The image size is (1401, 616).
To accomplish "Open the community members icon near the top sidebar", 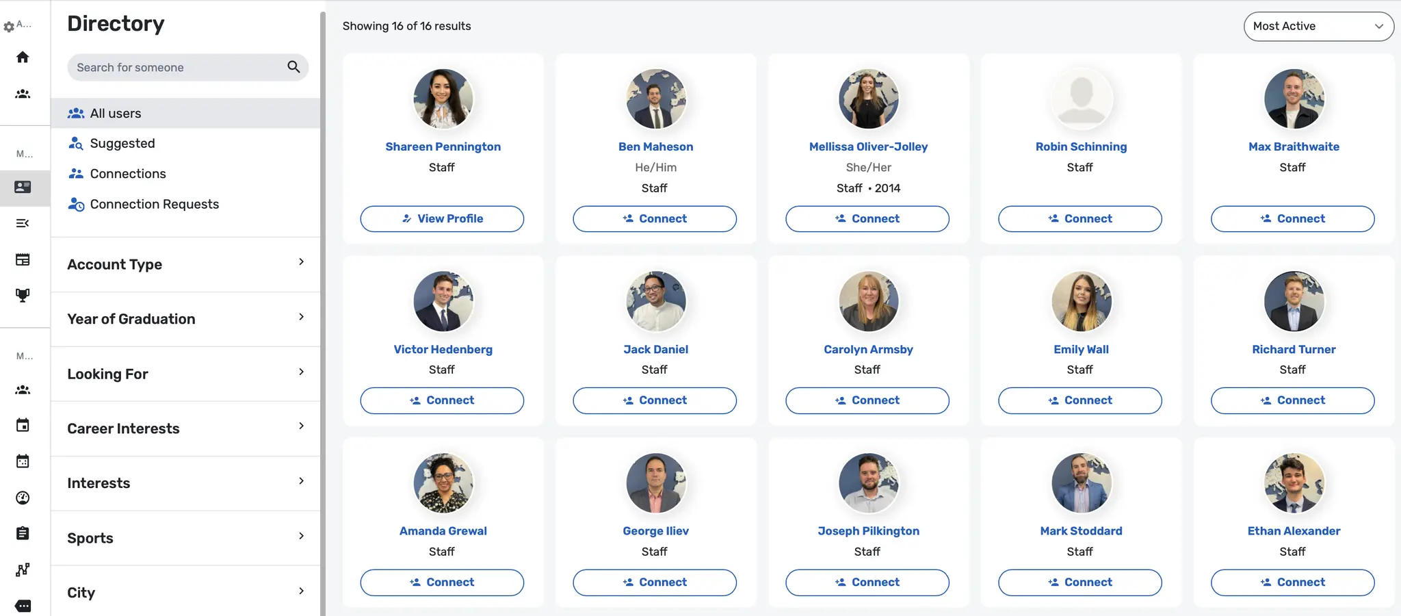I will pos(23,94).
